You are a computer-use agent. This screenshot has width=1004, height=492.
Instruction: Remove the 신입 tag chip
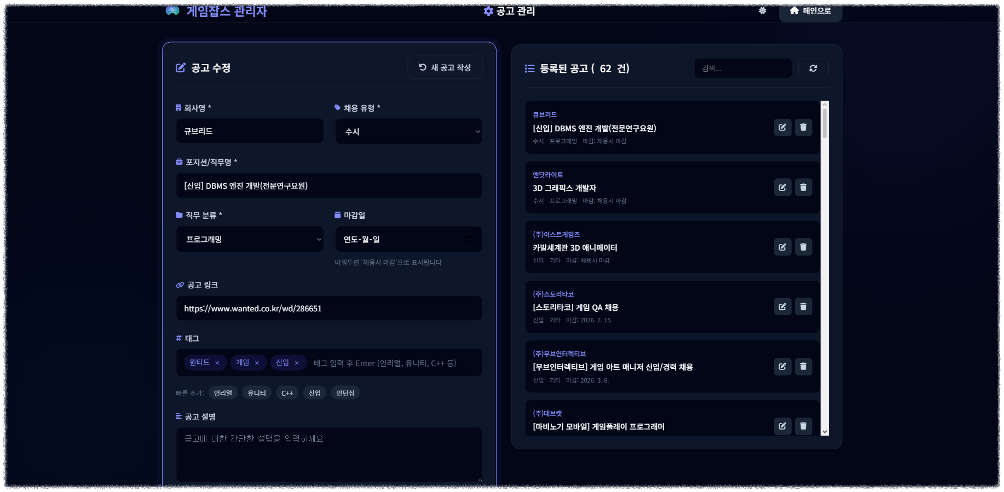coord(297,363)
